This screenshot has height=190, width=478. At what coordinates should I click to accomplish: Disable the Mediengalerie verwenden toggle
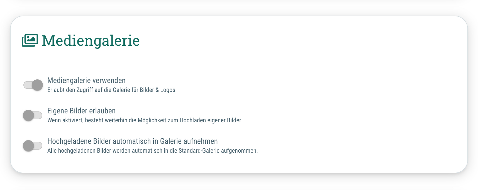pos(33,85)
